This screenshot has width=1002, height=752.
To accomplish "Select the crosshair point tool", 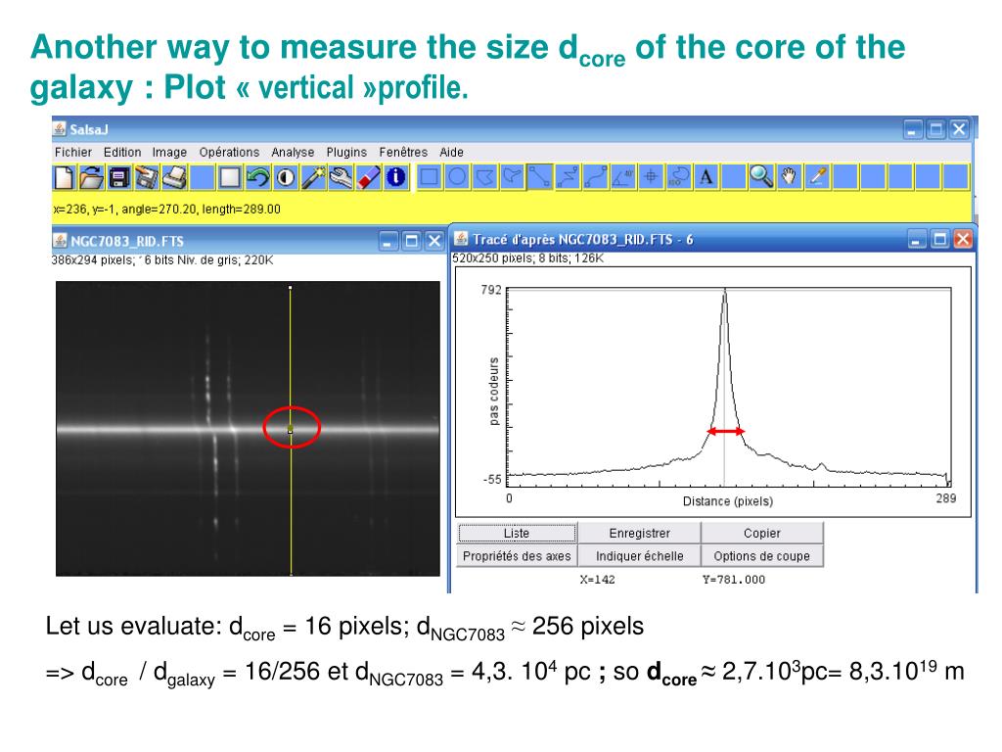I will click(x=651, y=176).
